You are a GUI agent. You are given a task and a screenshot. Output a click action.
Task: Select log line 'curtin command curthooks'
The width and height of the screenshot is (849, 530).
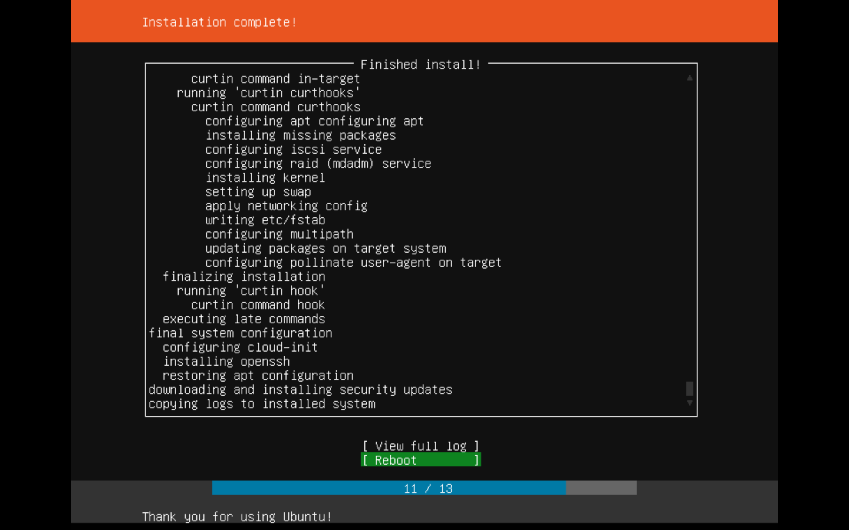(275, 107)
